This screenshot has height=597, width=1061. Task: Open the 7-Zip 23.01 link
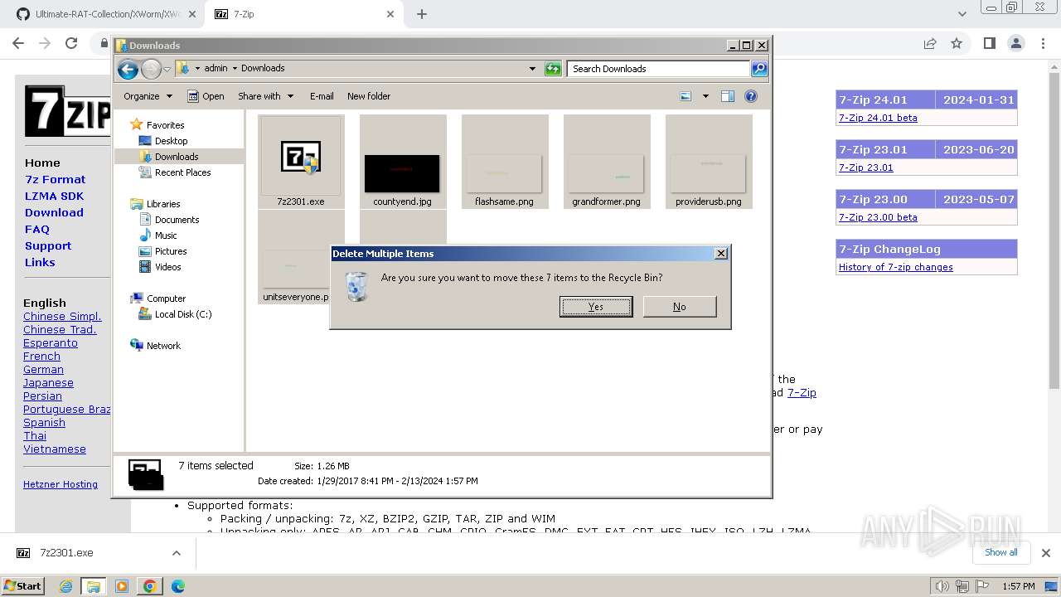point(865,167)
